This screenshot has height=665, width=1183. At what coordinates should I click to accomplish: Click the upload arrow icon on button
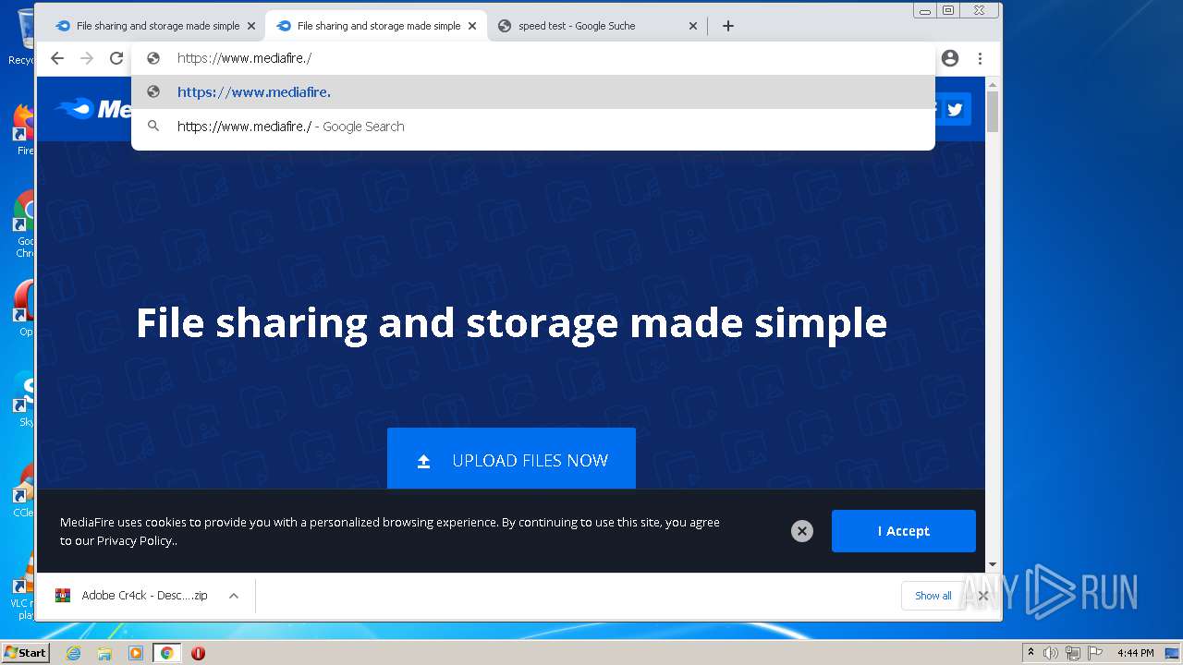click(x=424, y=461)
